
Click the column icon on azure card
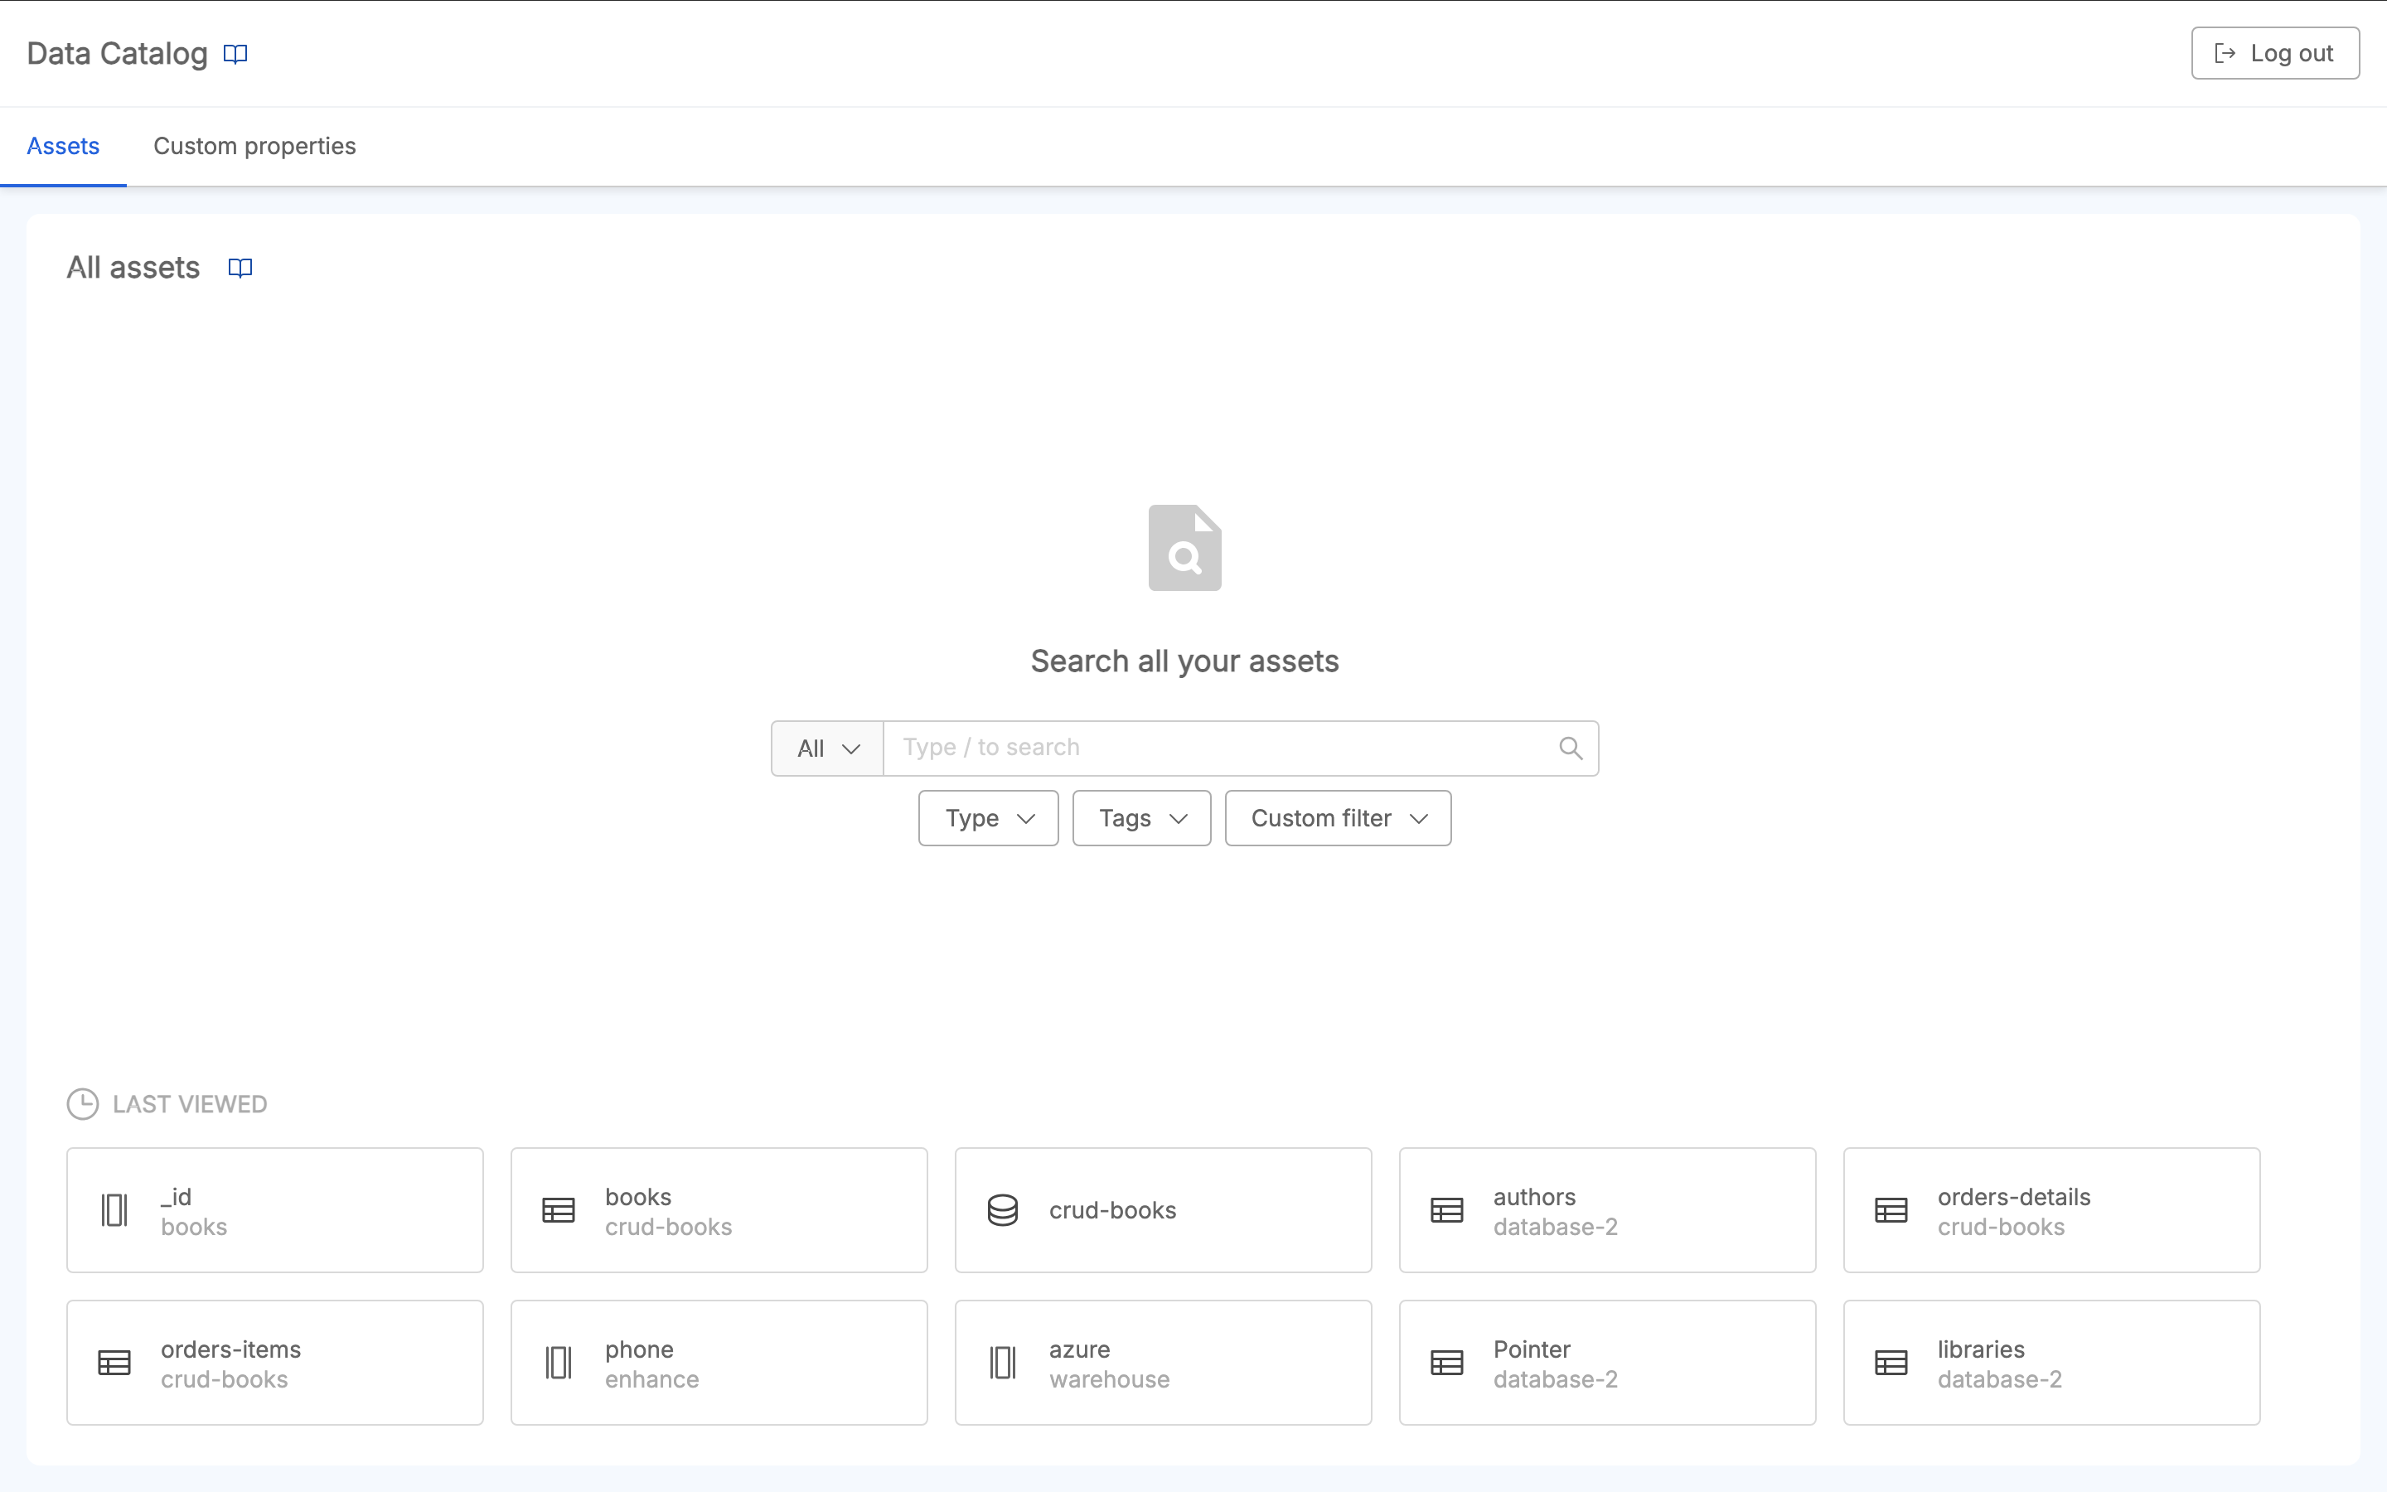tap(1002, 1363)
